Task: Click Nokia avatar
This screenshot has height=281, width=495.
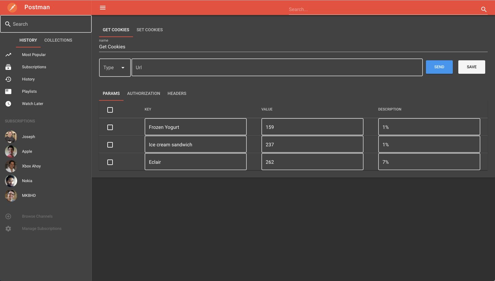Action: [11, 181]
